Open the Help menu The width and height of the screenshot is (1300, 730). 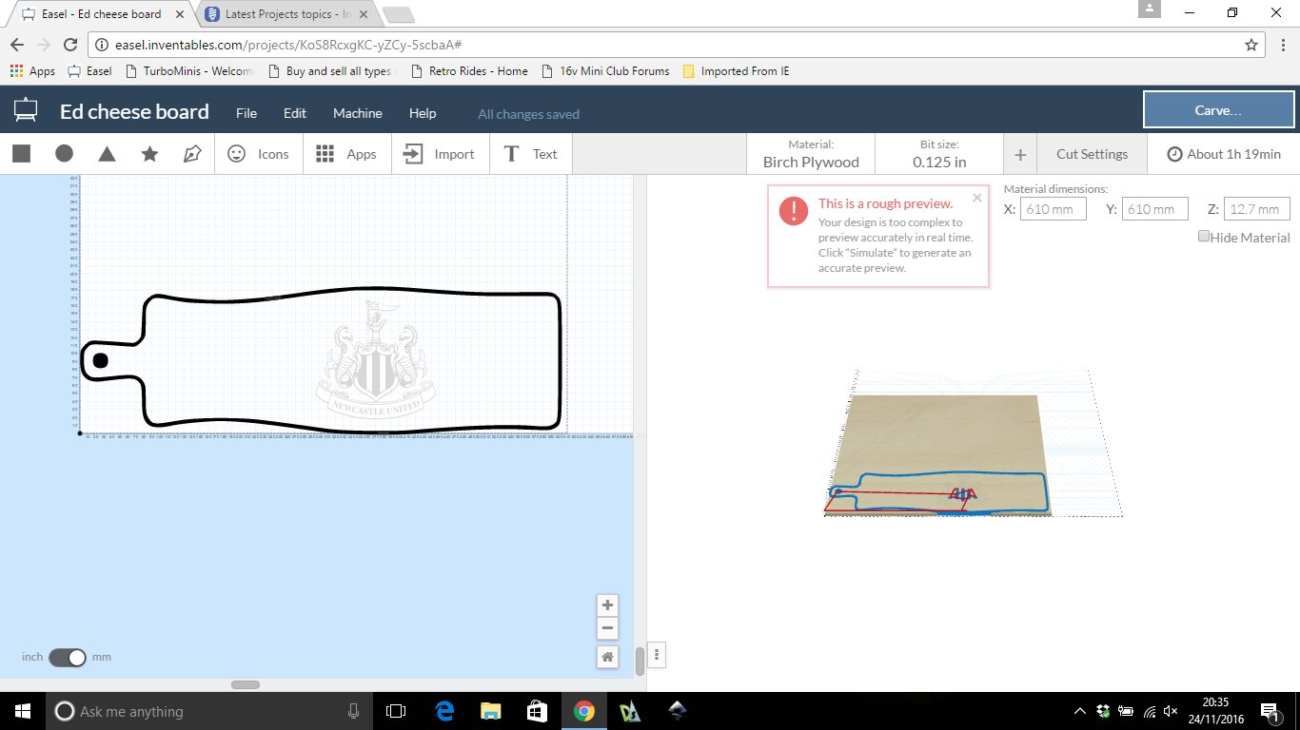coord(423,113)
